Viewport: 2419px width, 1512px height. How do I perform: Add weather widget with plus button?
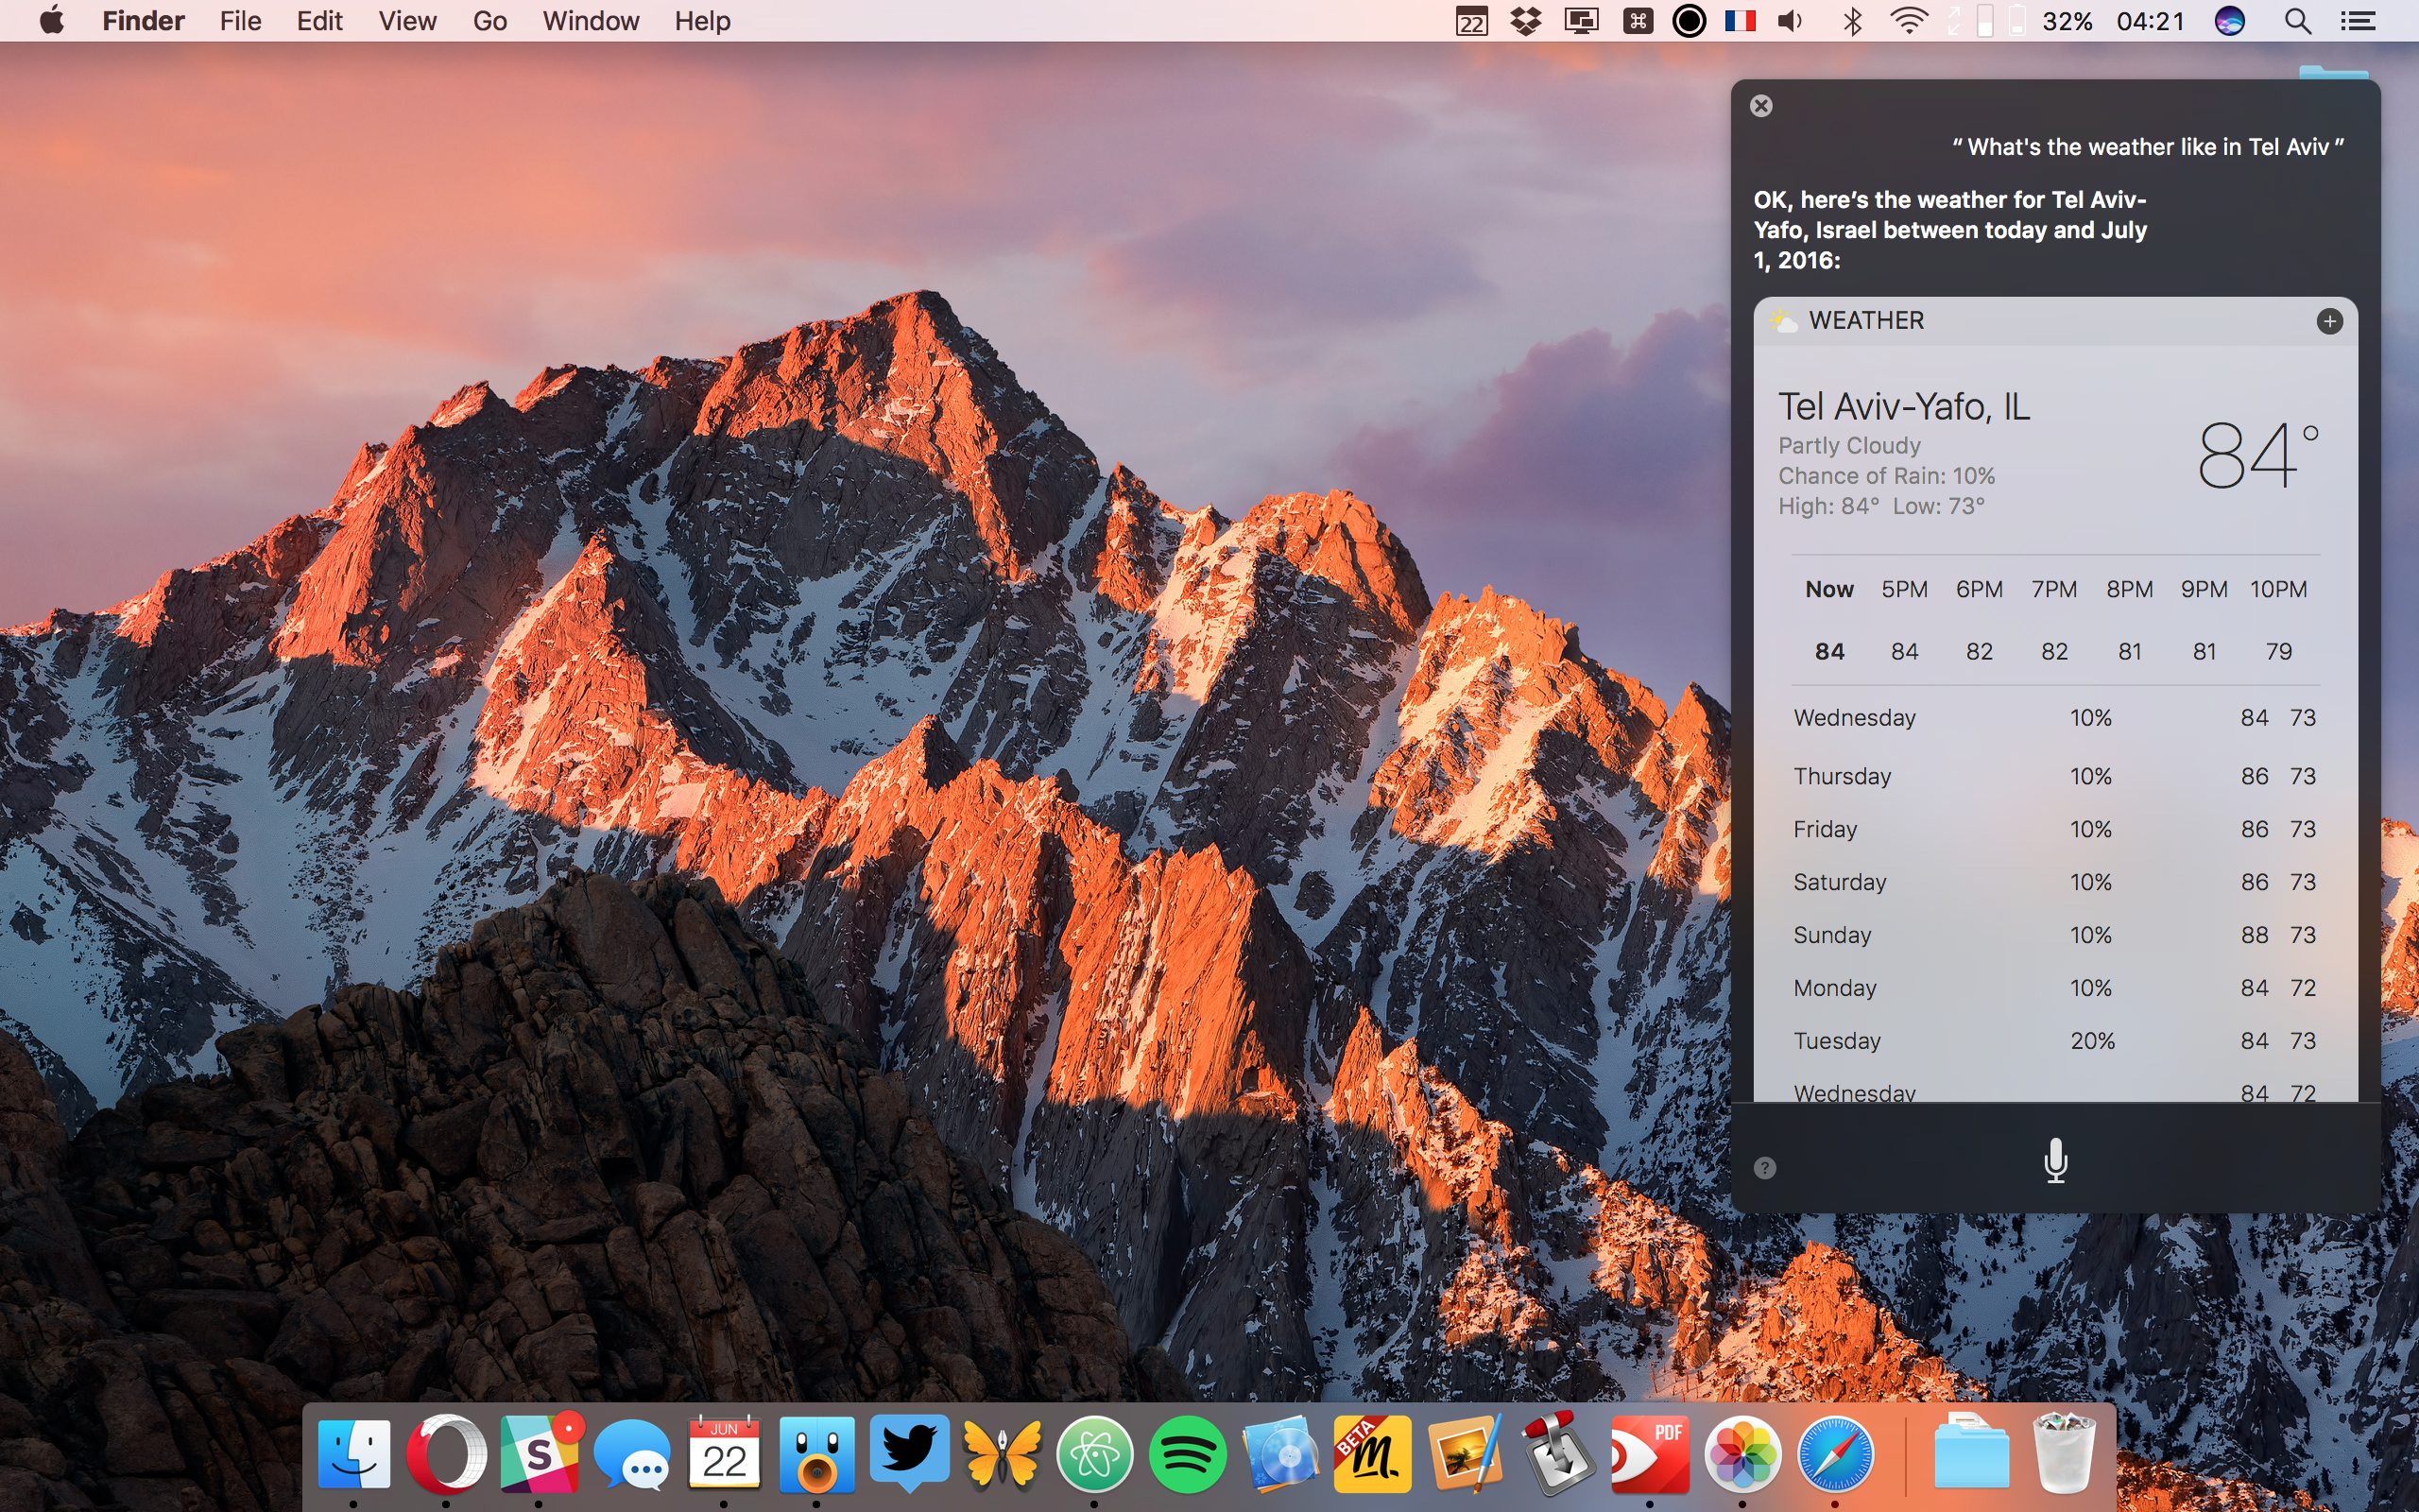coord(2329,321)
